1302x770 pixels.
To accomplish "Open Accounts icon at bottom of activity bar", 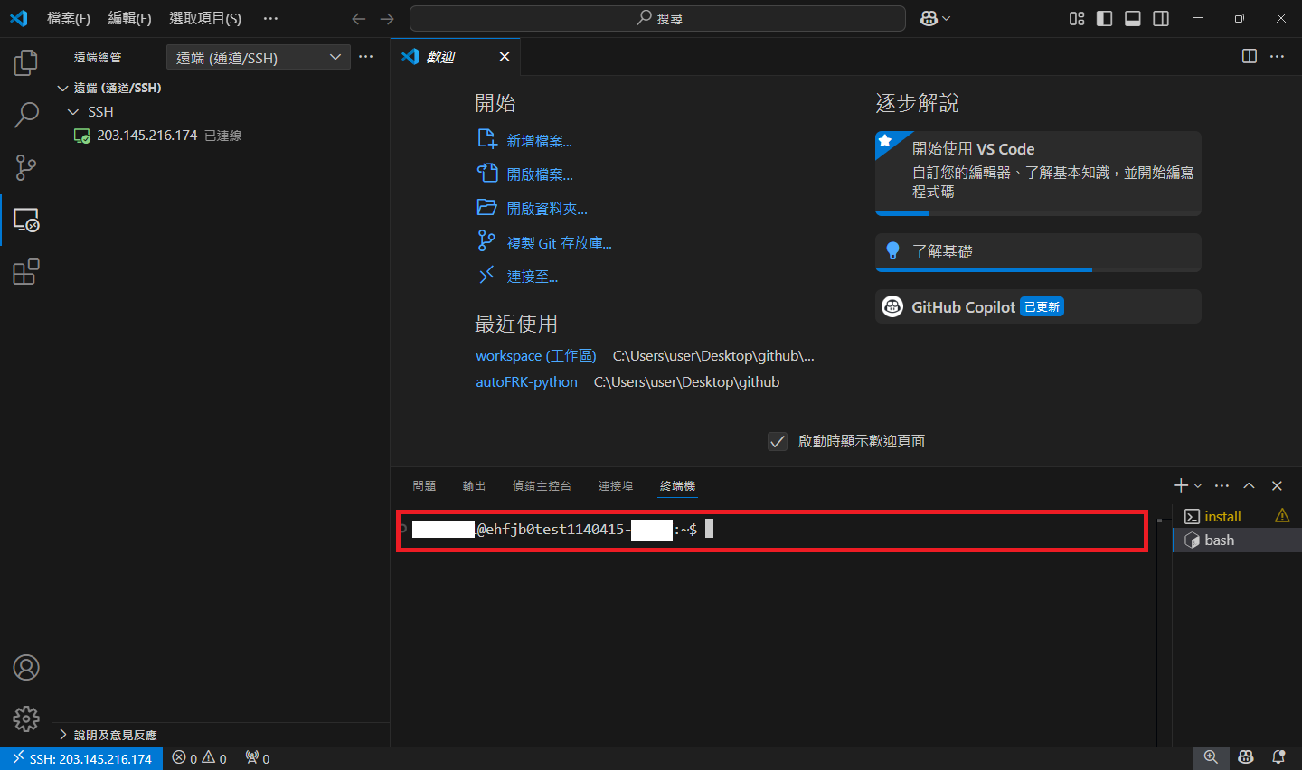I will coord(26,668).
